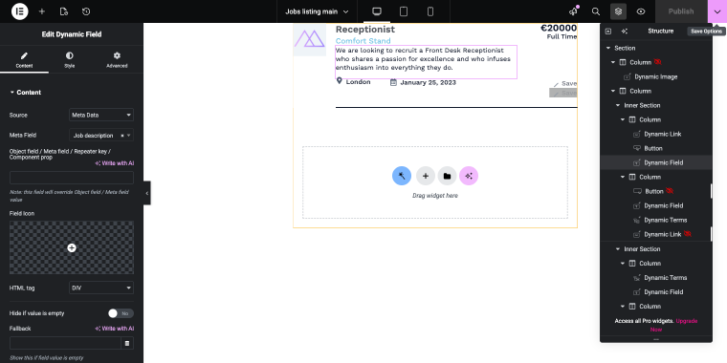This screenshot has width=727, height=363.
Task: Switch to the Content tab
Action: click(24, 60)
